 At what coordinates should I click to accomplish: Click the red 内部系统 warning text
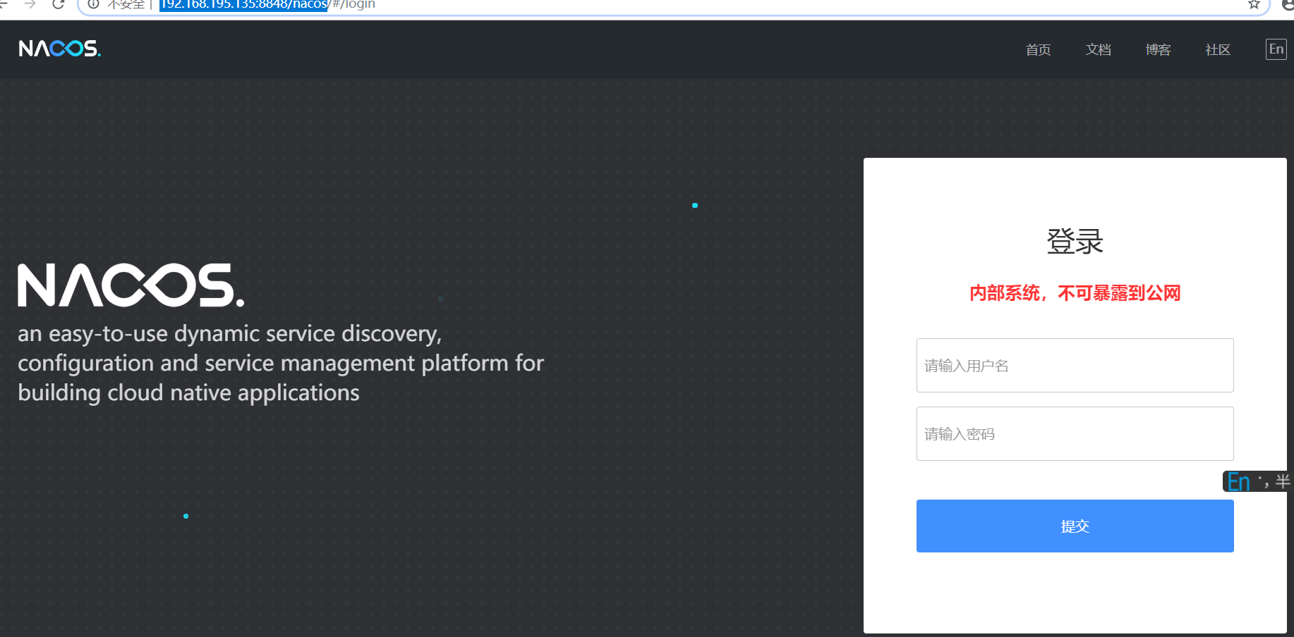click(x=1075, y=293)
